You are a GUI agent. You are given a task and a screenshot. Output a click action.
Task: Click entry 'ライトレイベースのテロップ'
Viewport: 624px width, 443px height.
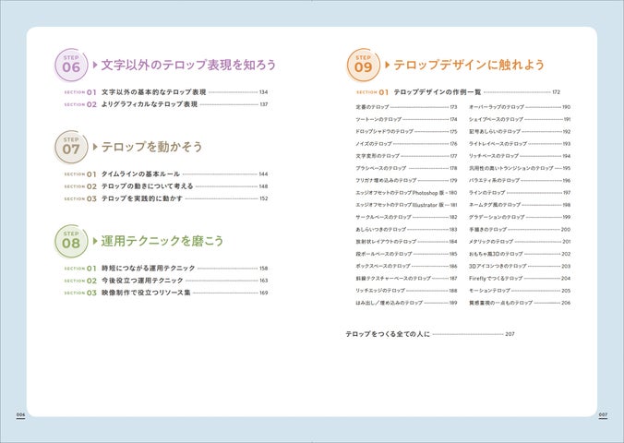click(498, 144)
